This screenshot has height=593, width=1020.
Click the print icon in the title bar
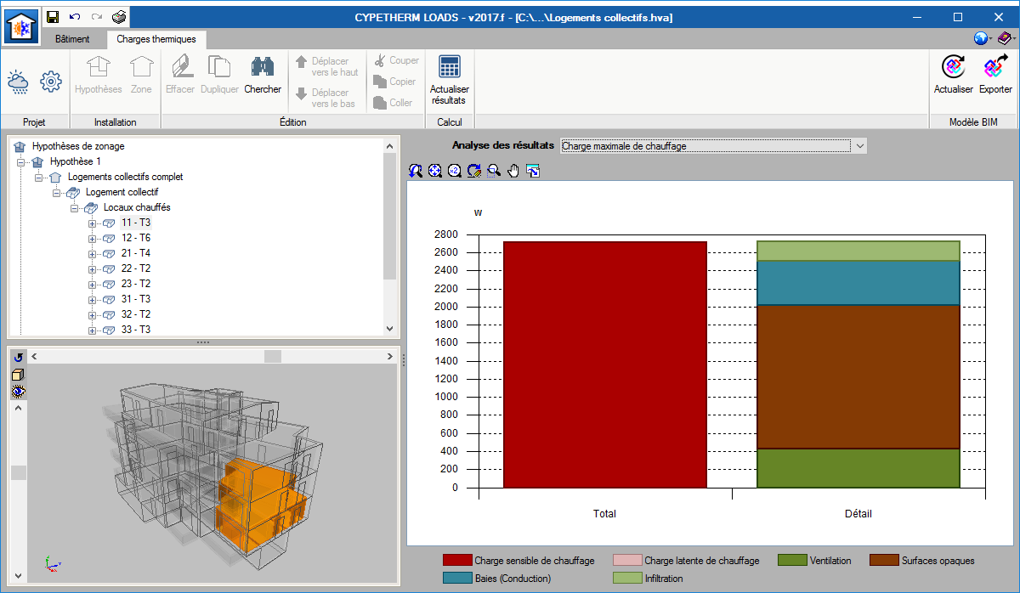pos(119,17)
